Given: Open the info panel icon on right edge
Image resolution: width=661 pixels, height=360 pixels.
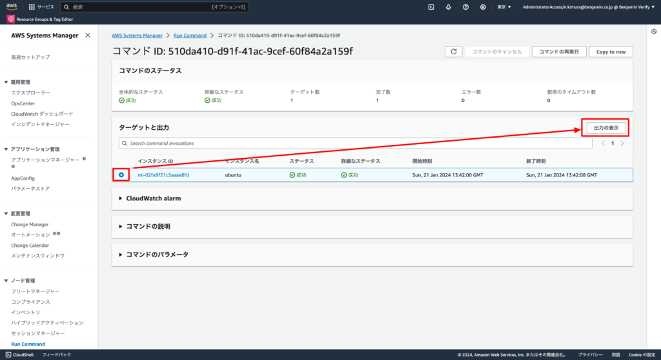Looking at the screenshot, I should click(x=654, y=32).
